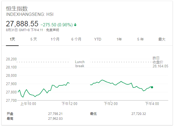Select the 1年 range tab

point(119,39)
